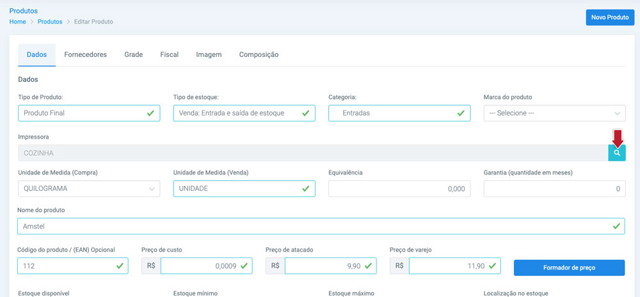Open the Tipo de Produto selector
The height and width of the screenshot is (297, 640).
(89, 113)
